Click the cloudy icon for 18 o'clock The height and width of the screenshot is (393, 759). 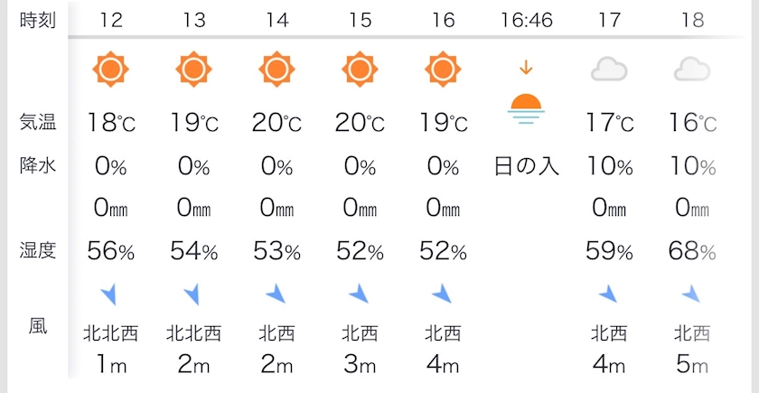692,69
